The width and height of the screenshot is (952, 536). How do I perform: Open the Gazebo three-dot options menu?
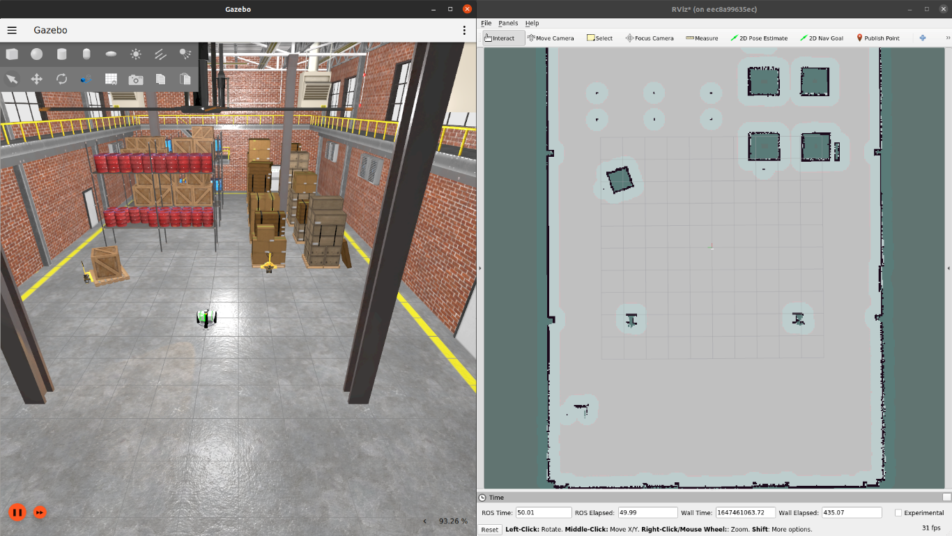pyautogui.click(x=464, y=31)
